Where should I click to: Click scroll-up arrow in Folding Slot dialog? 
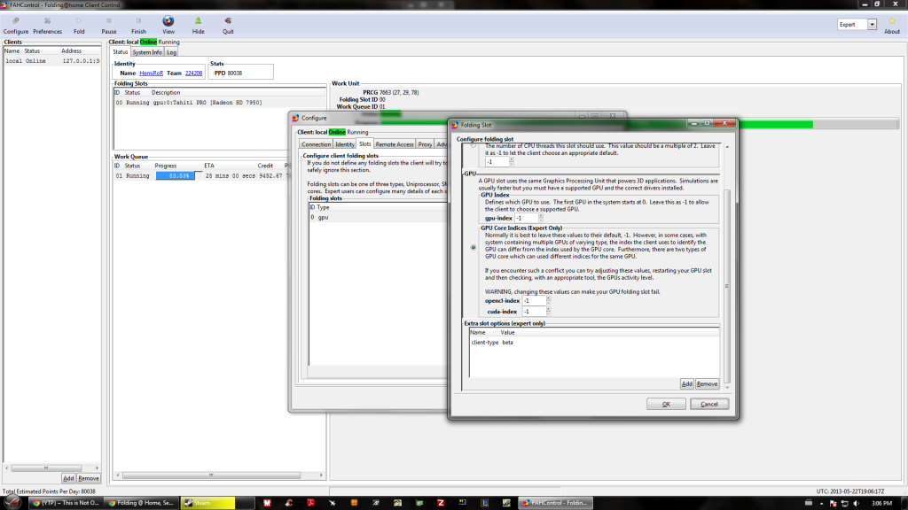[x=727, y=147]
